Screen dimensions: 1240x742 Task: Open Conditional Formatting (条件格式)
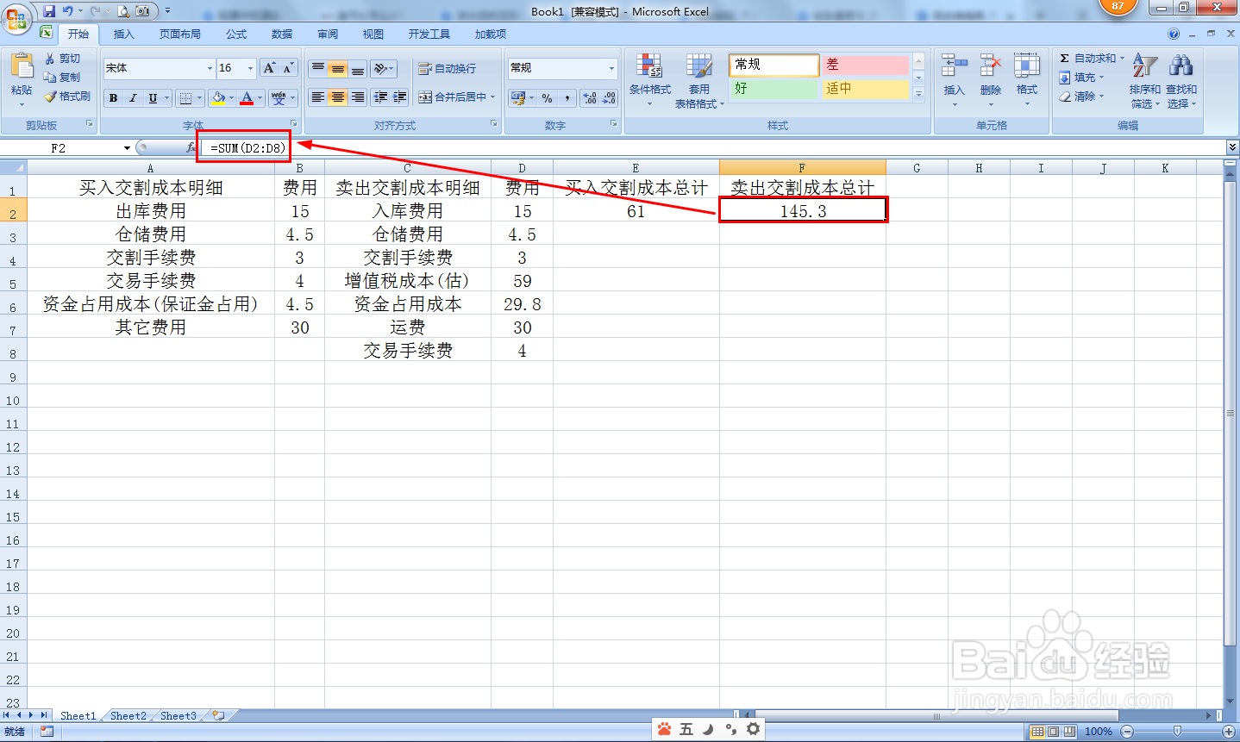tap(649, 80)
